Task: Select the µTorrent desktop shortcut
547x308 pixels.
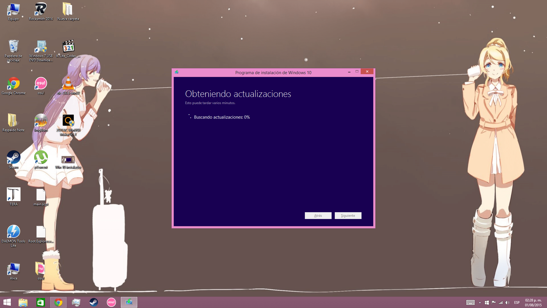Action: pyautogui.click(x=41, y=160)
